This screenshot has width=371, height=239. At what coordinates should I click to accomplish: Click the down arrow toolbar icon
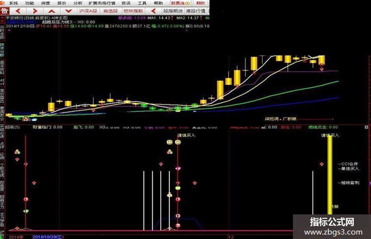68,11
